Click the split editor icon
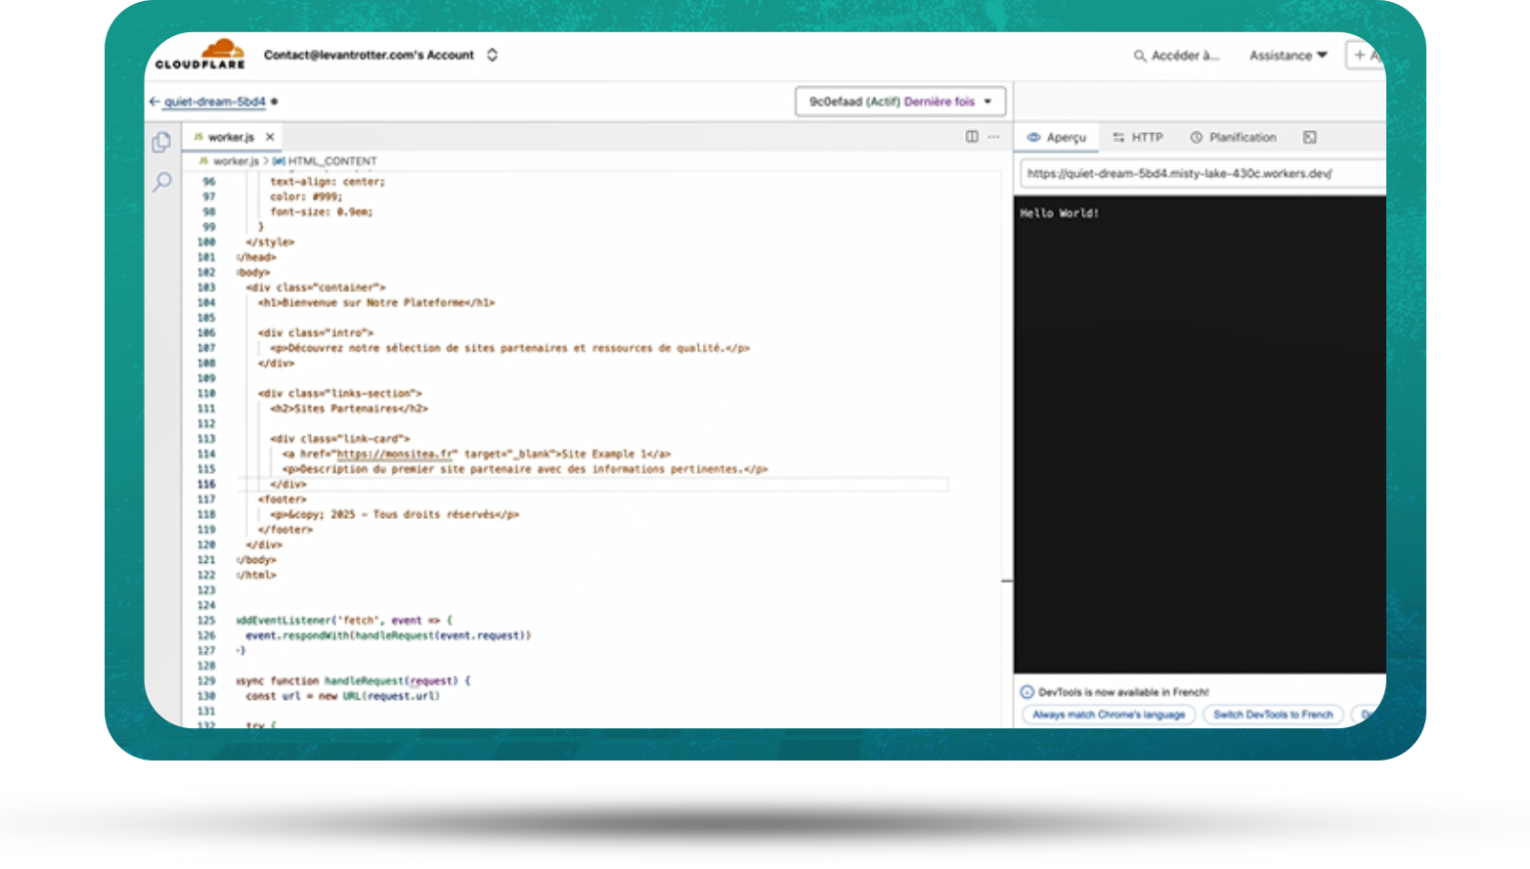Image resolution: width=1530 pixels, height=869 pixels. point(972,137)
